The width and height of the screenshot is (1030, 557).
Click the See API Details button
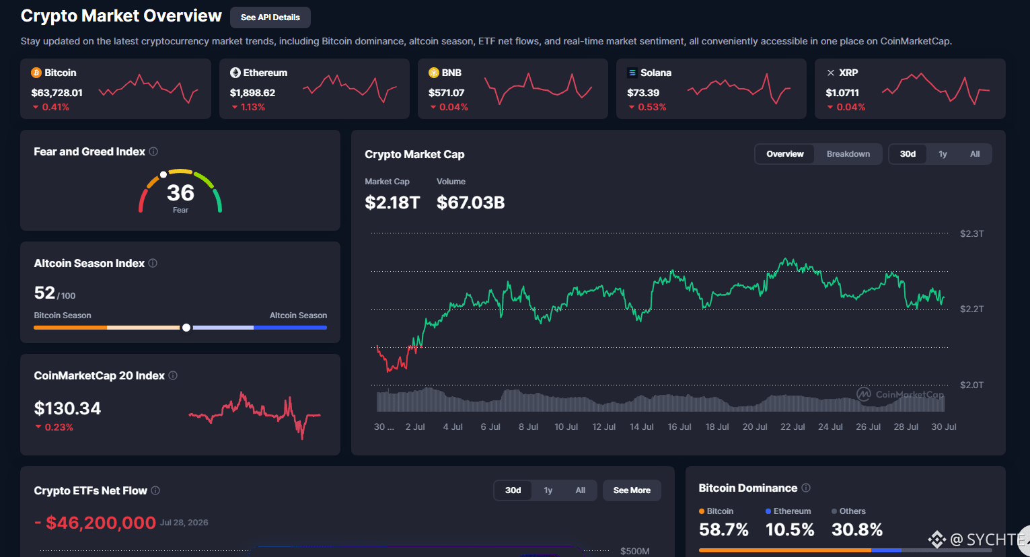tap(270, 17)
